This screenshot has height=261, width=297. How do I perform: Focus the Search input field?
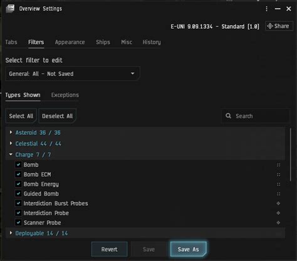tap(256, 116)
